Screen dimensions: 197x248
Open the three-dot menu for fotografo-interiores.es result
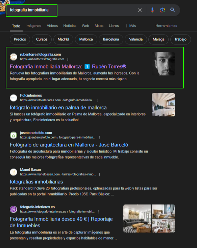coord(98,212)
